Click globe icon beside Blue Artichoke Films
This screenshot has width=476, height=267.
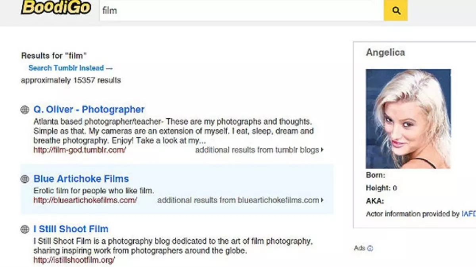click(25, 179)
